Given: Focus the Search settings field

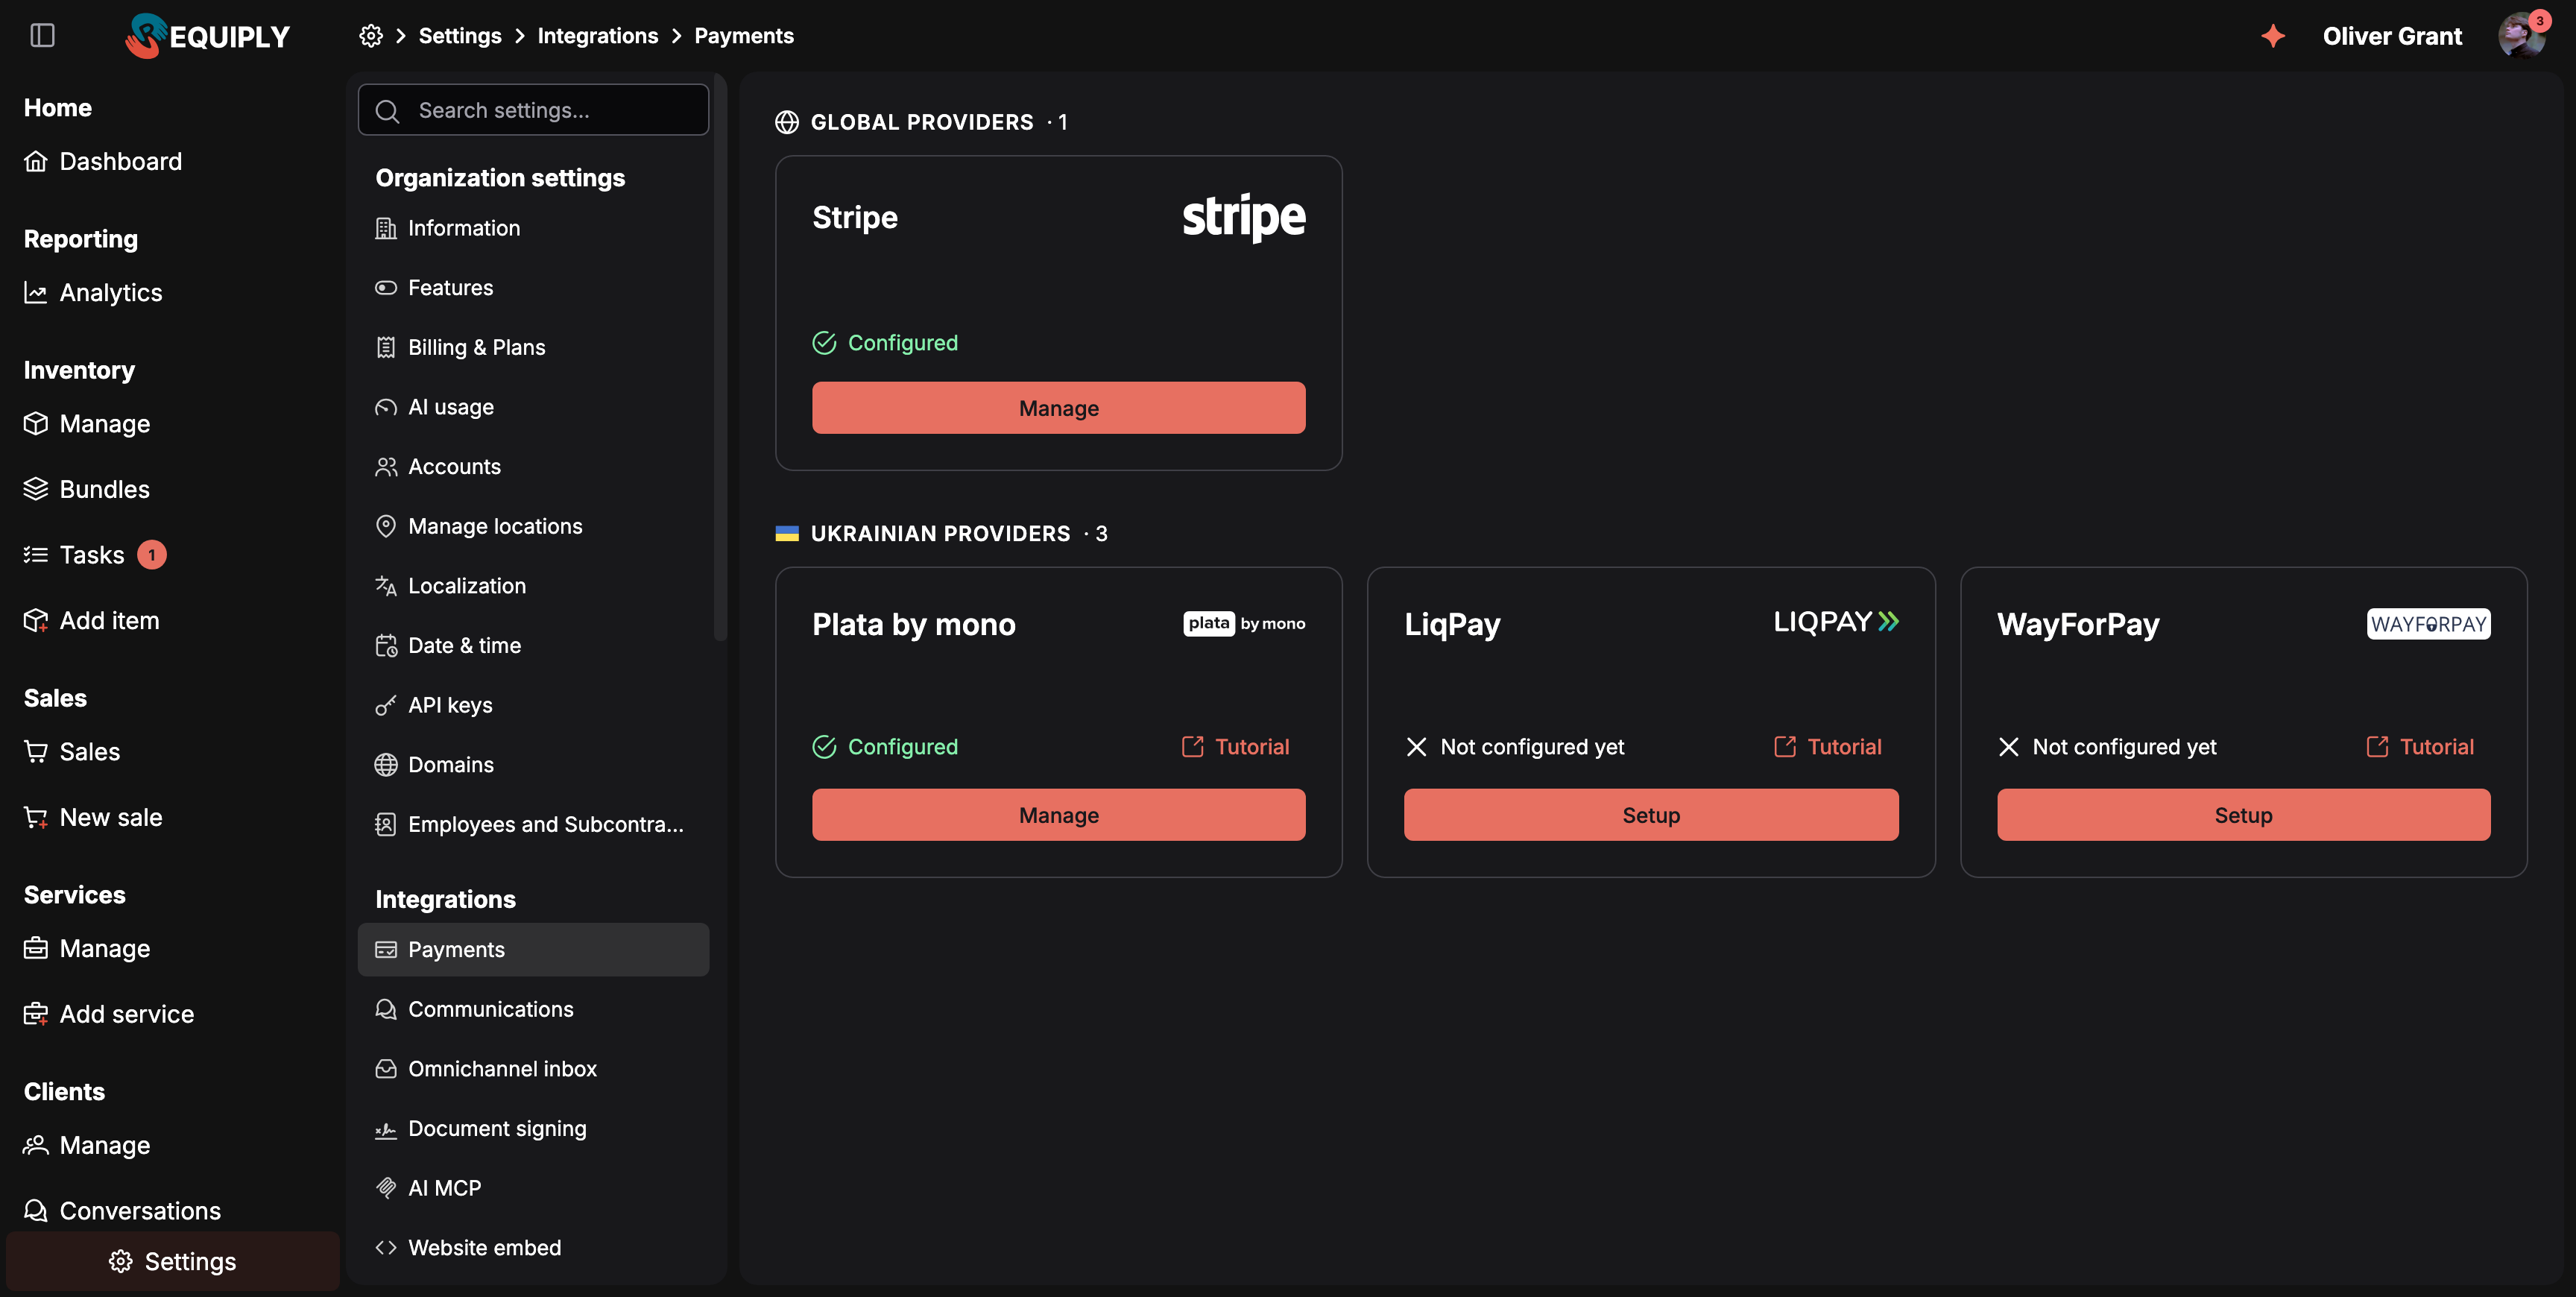Looking at the screenshot, I should click(x=533, y=110).
